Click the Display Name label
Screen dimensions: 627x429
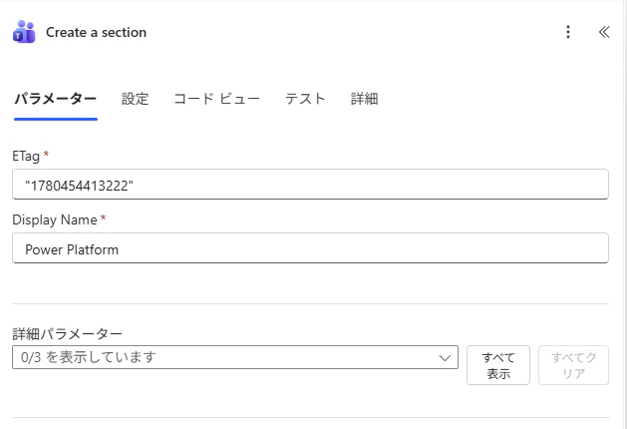[55, 219]
